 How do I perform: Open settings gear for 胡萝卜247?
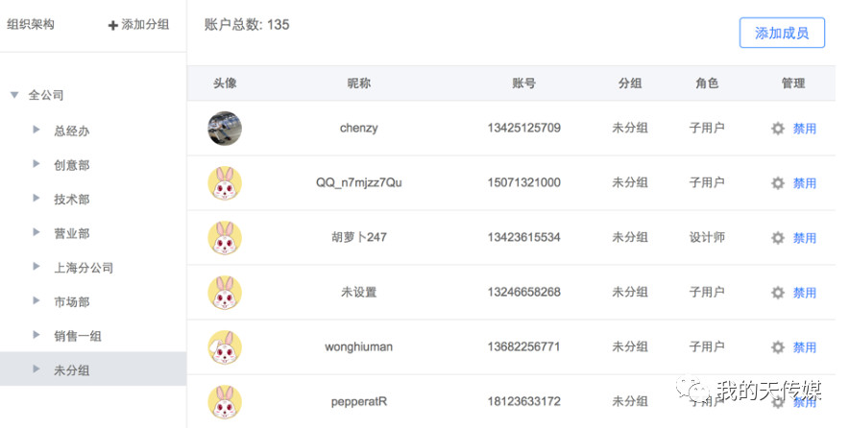(x=778, y=238)
